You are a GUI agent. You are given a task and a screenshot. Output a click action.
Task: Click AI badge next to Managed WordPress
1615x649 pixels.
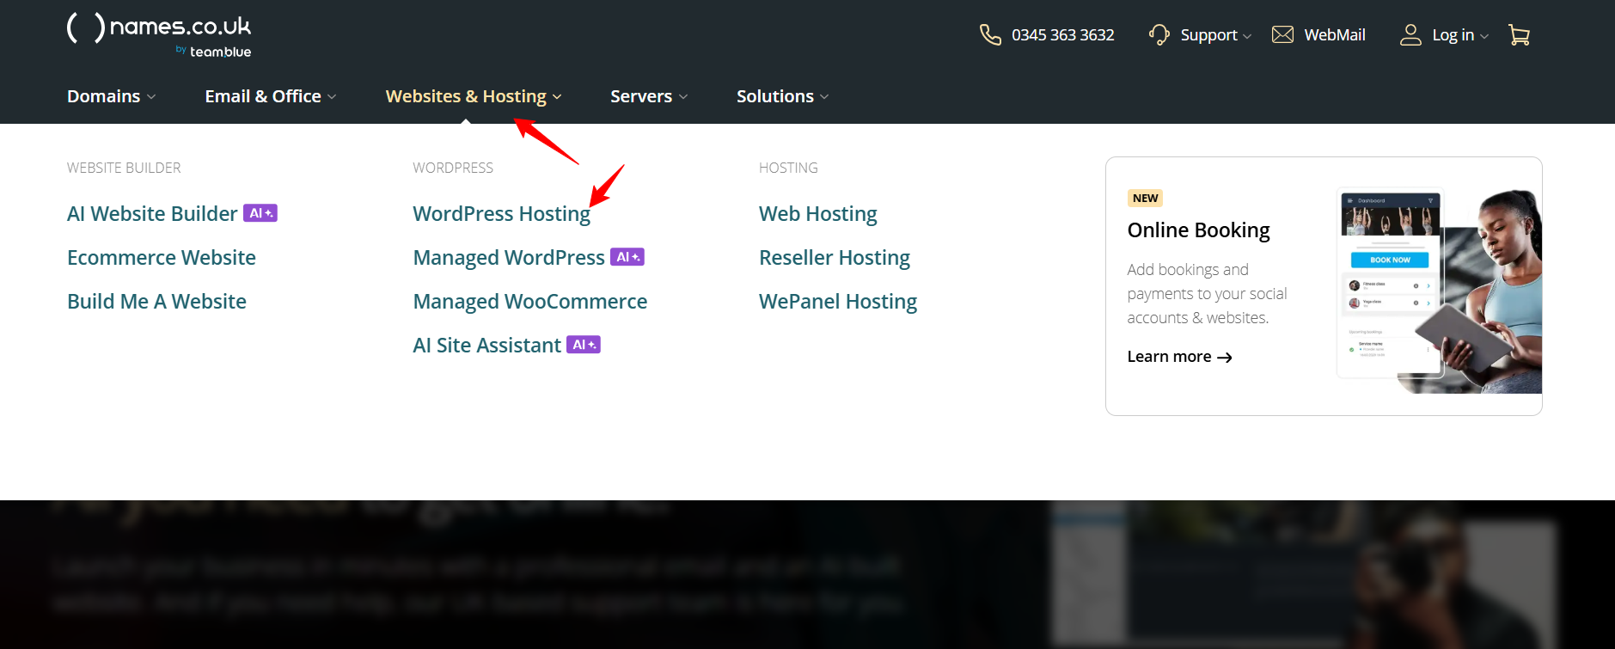pyautogui.click(x=627, y=257)
